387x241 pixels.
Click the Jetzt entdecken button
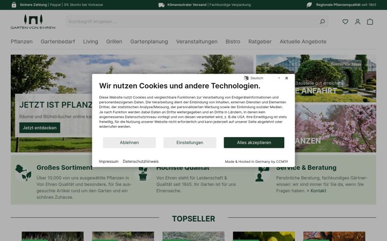(40, 127)
